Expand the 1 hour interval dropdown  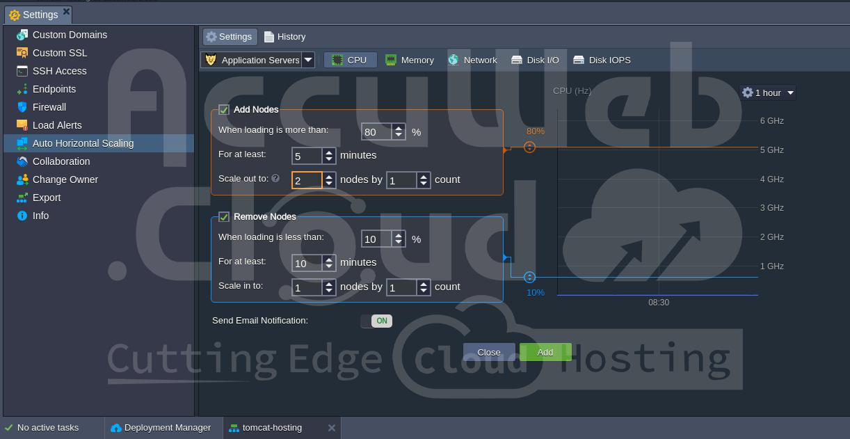coord(768,93)
